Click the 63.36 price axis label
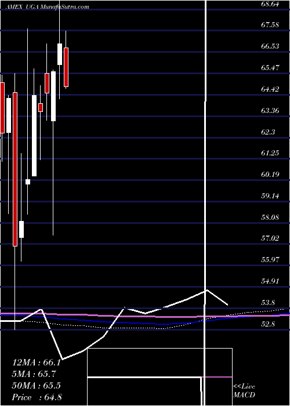 [x=271, y=111]
